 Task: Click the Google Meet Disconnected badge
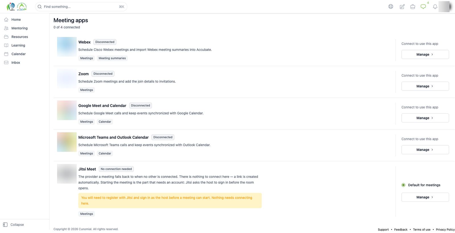140,106
